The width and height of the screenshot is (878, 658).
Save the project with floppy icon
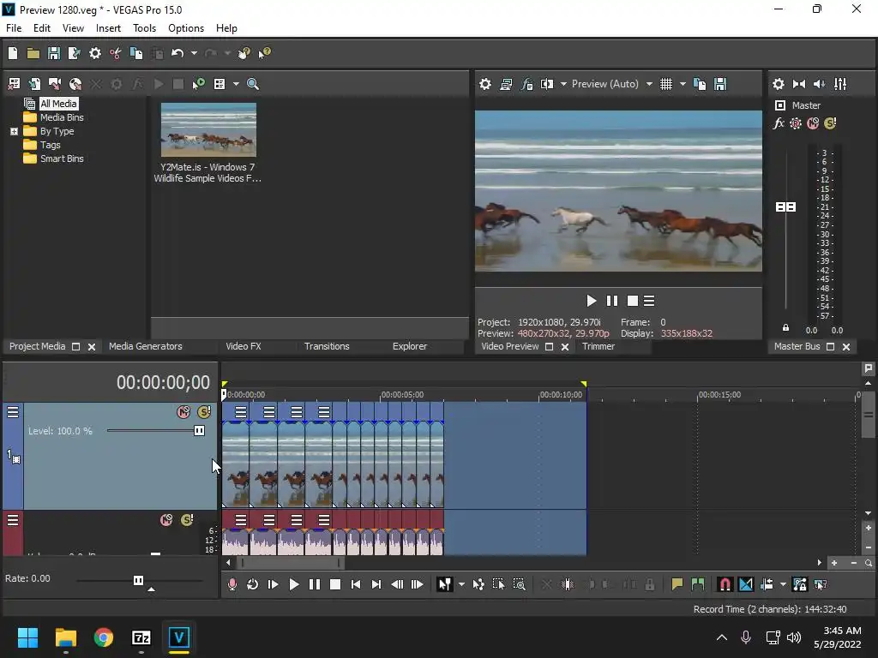pyautogui.click(x=54, y=53)
